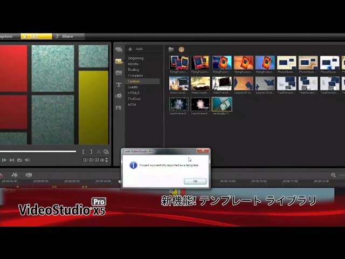345x259 pixels.
Task: Open Auto Music on the timeline toolbar
Action: [29, 175]
